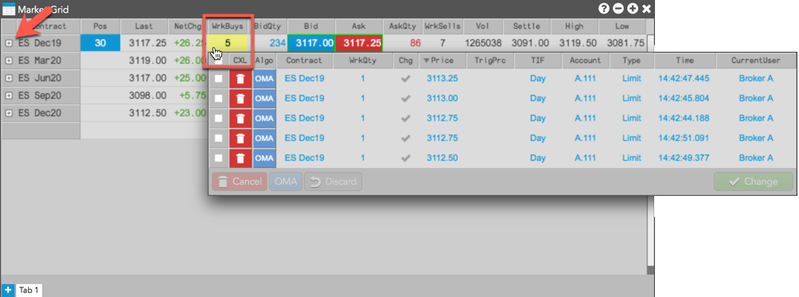Click OMA algo badge for 14:42:44.188 order
The height and width of the screenshot is (297, 799).
(x=264, y=118)
